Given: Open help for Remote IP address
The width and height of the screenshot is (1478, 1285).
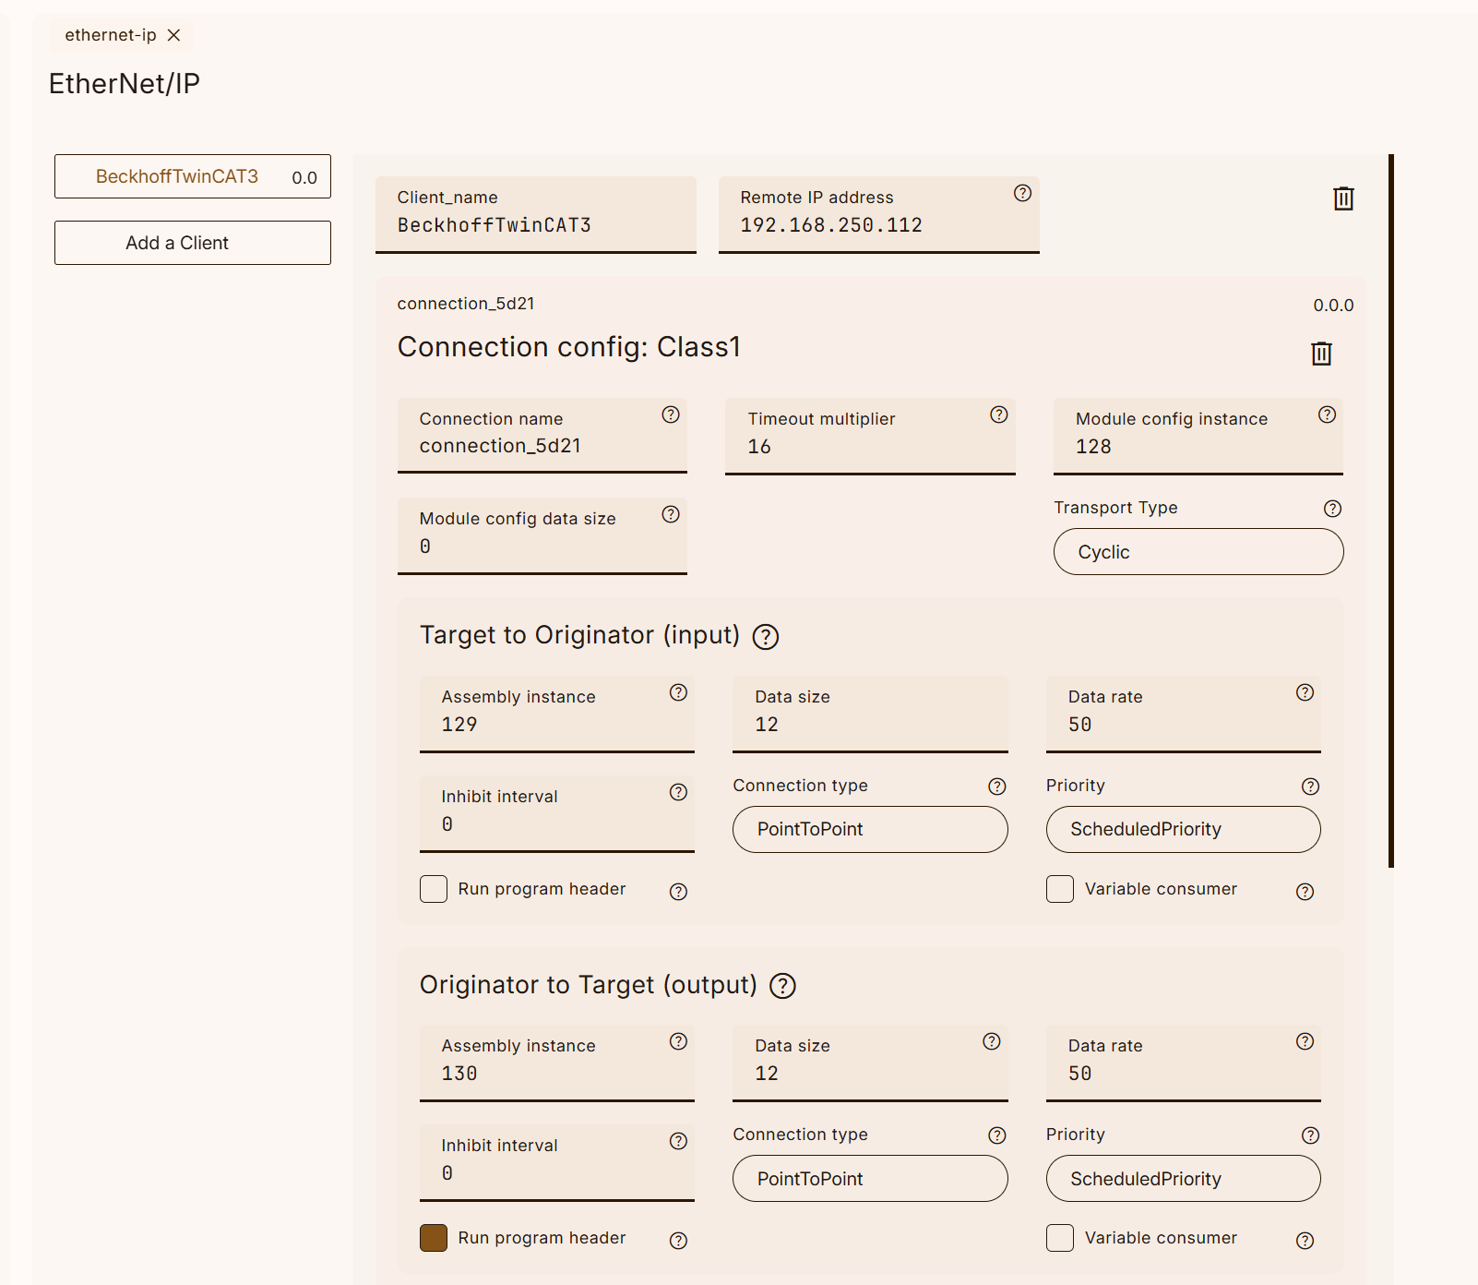Looking at the screenshot, I should click(x=1022, y=193).
